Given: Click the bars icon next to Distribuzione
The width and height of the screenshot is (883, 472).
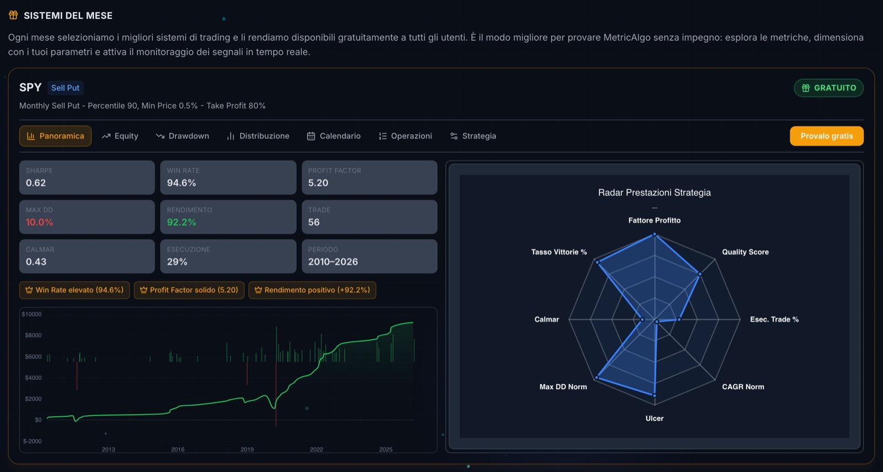Looking at the screenshot, I should (x=231, y=136).
